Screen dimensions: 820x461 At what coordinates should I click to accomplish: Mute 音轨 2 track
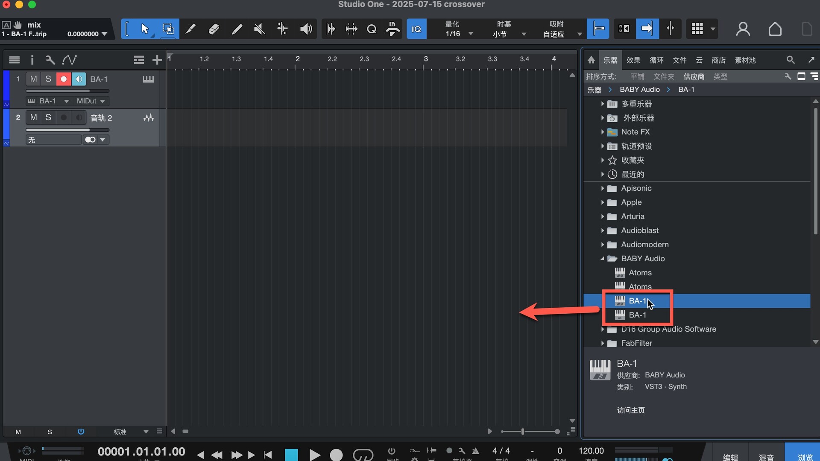point(34,117)
